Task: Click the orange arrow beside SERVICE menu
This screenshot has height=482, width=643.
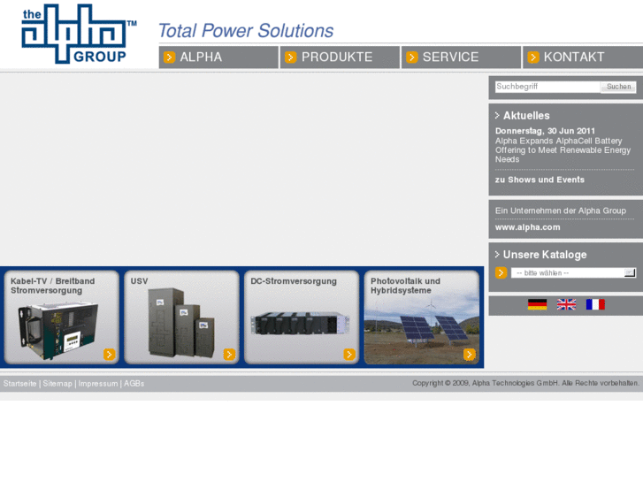Action: tap(412, 57)
